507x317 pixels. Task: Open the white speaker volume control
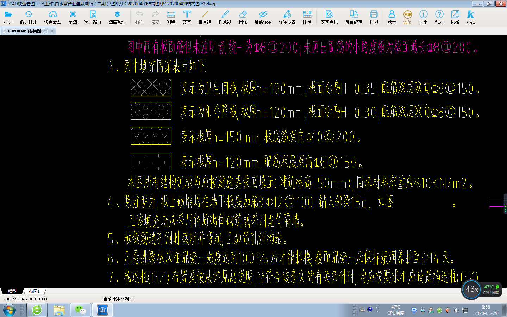pyautogui.click(x=456, y=310)
